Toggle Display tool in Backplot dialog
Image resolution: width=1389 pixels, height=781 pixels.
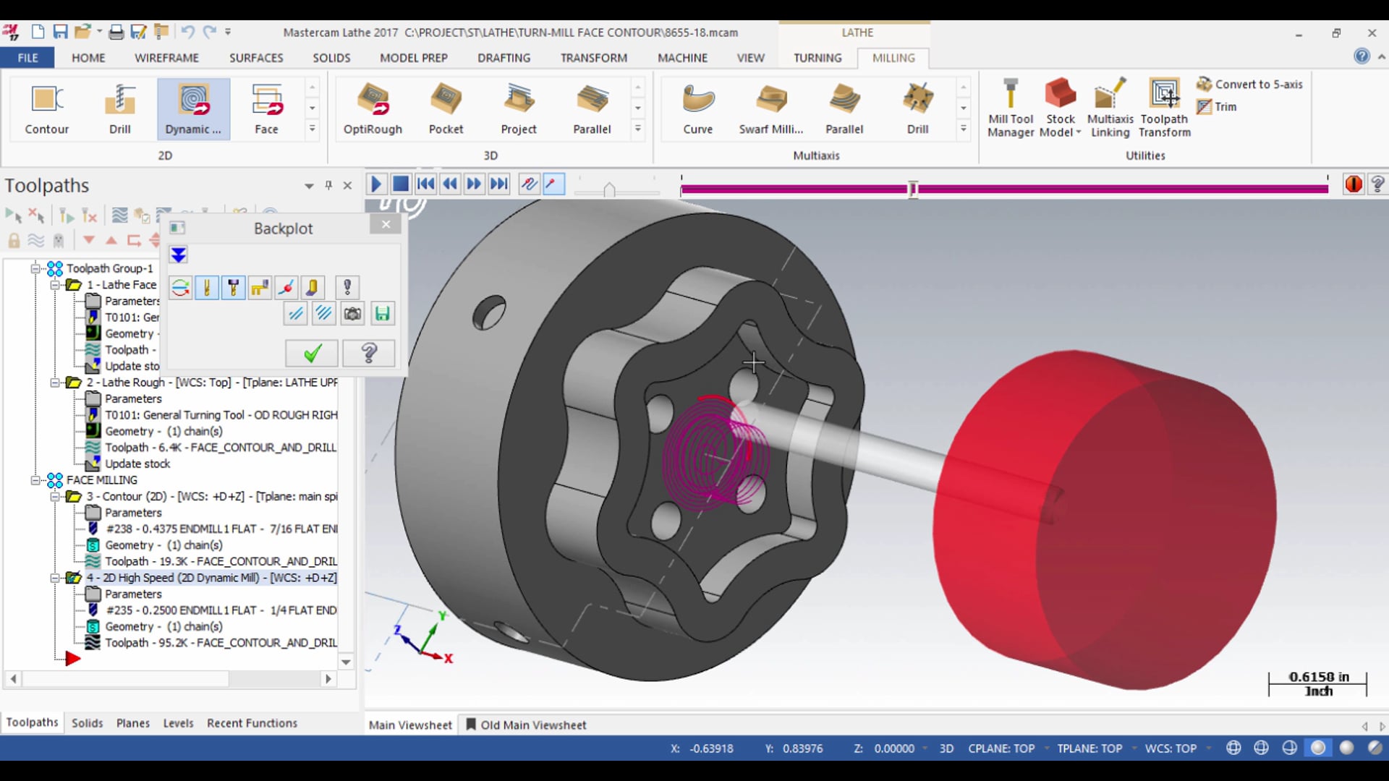point(206,287)
